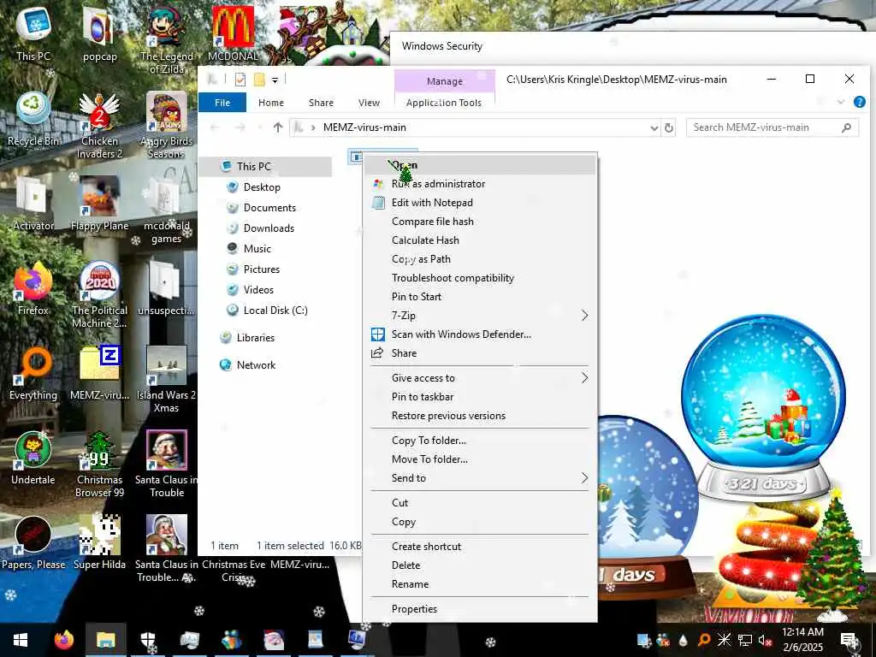Select Create shortcut
The height and width of the screenshot is (657, 876).
pos(481,547)
